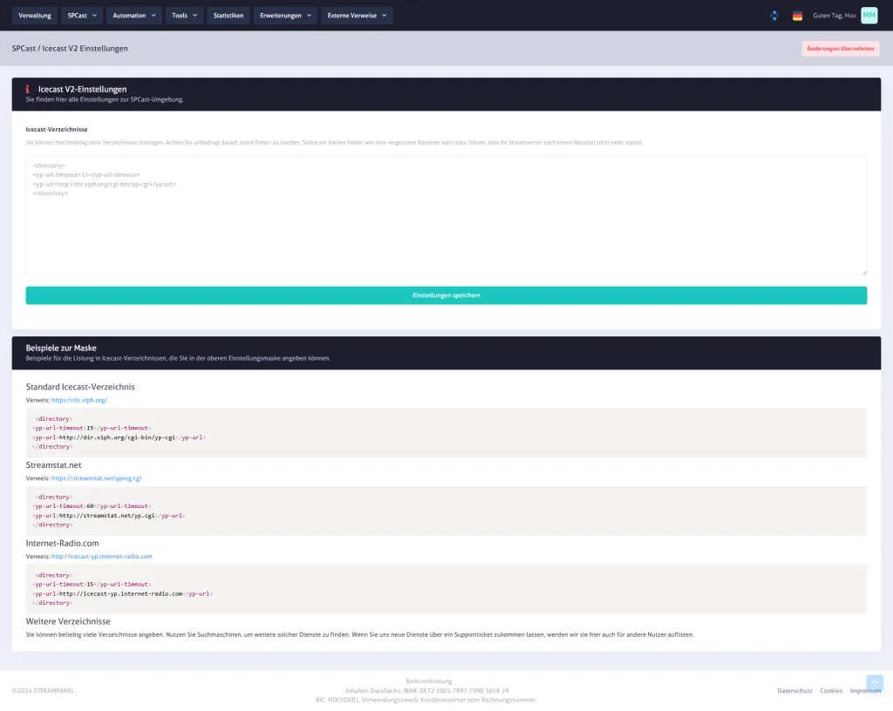Go to the Verwaltung menu item
The width and height of the screenshot is (893, 711).
point(35,16)
